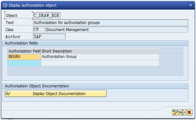
Task: Click the Text label
Action: click(10, 23)
